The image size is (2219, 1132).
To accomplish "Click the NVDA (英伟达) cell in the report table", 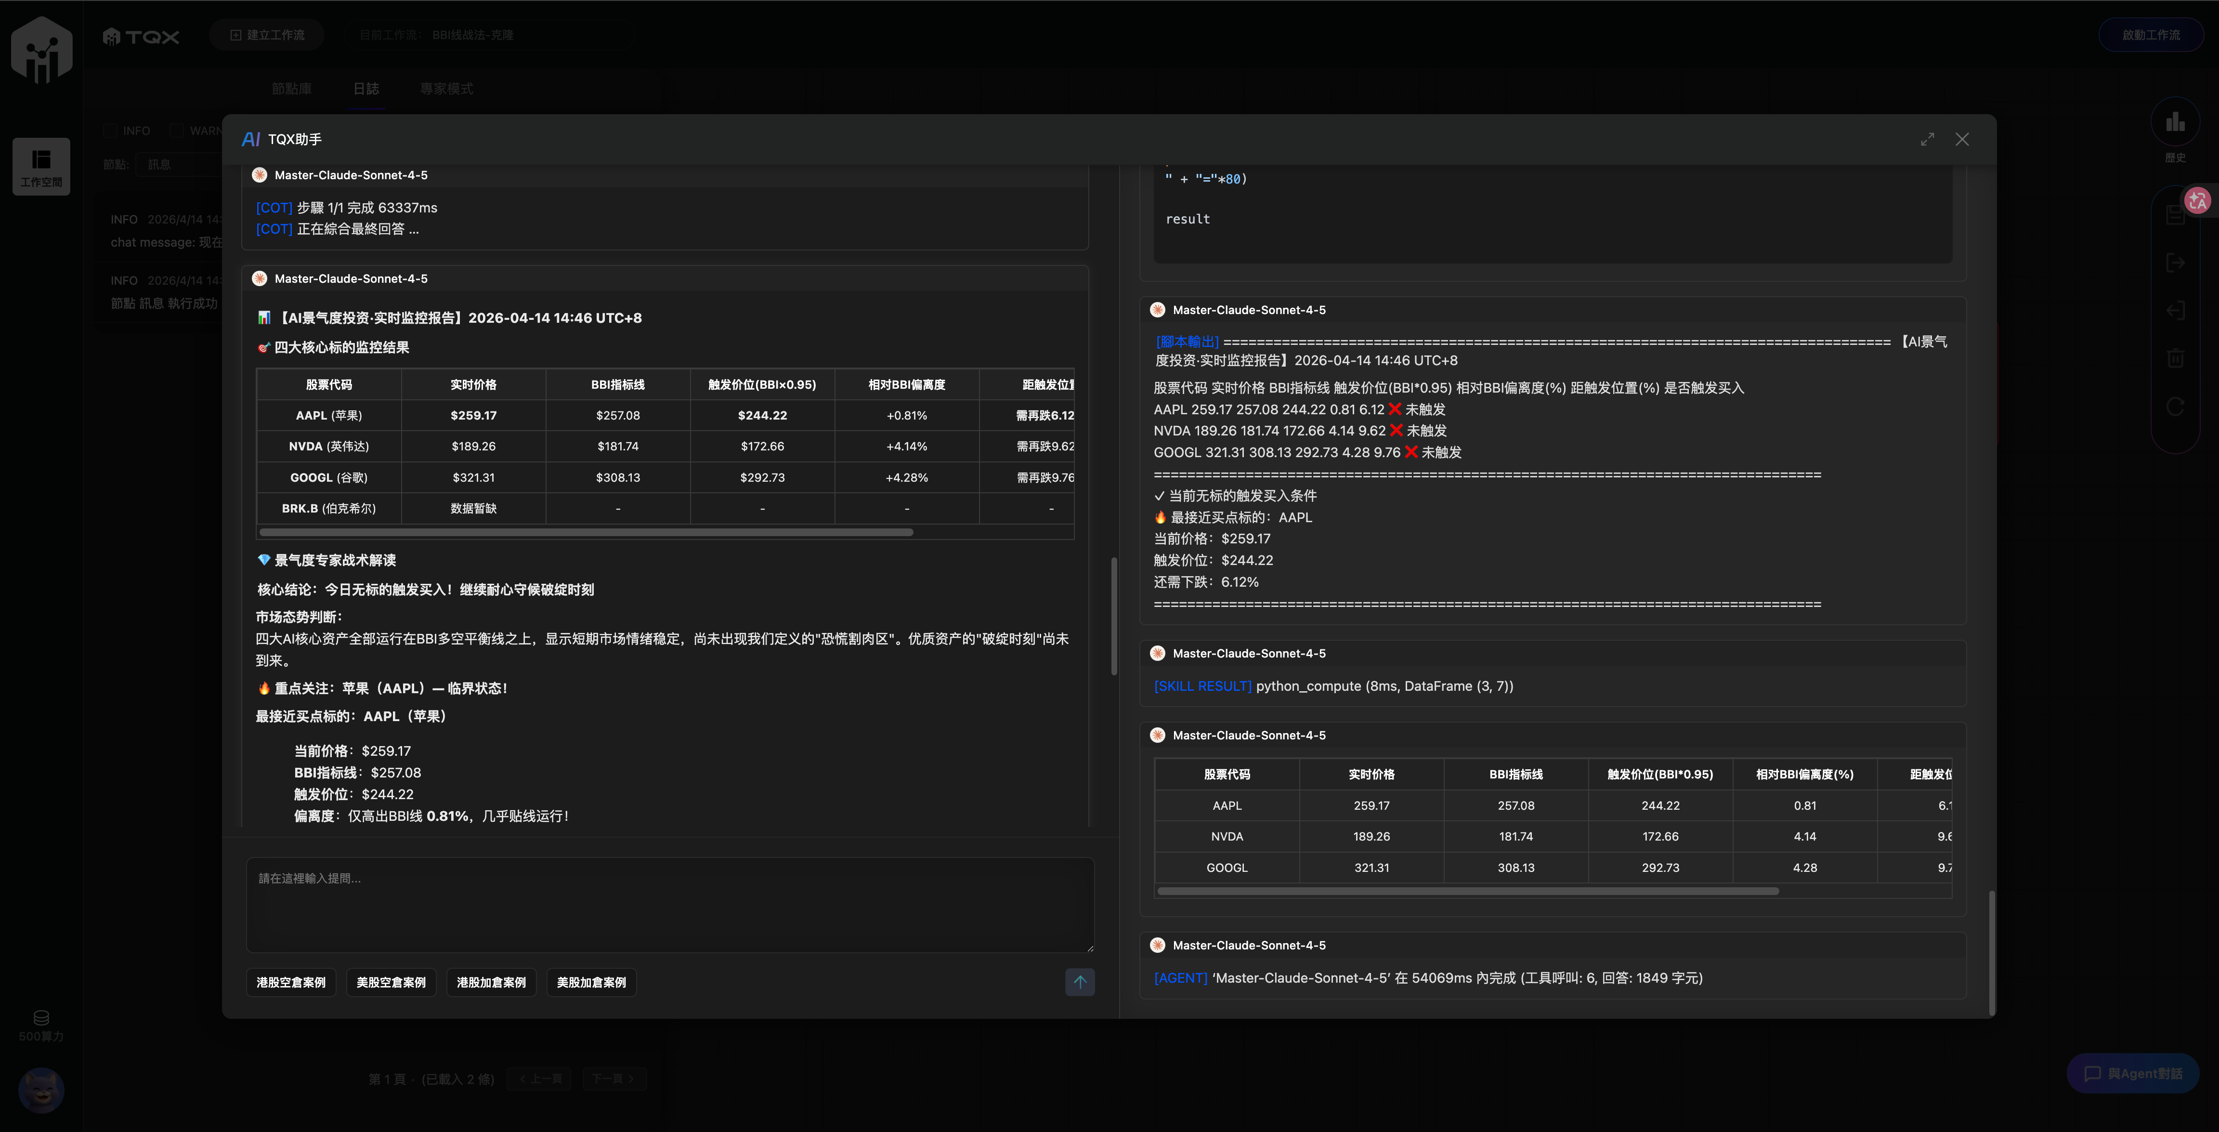I will (329, 447).
